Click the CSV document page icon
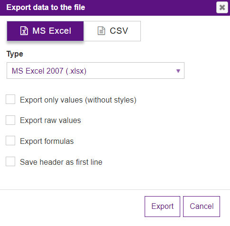The width and height of the screenshot is (230, 226). pos(101,31)
